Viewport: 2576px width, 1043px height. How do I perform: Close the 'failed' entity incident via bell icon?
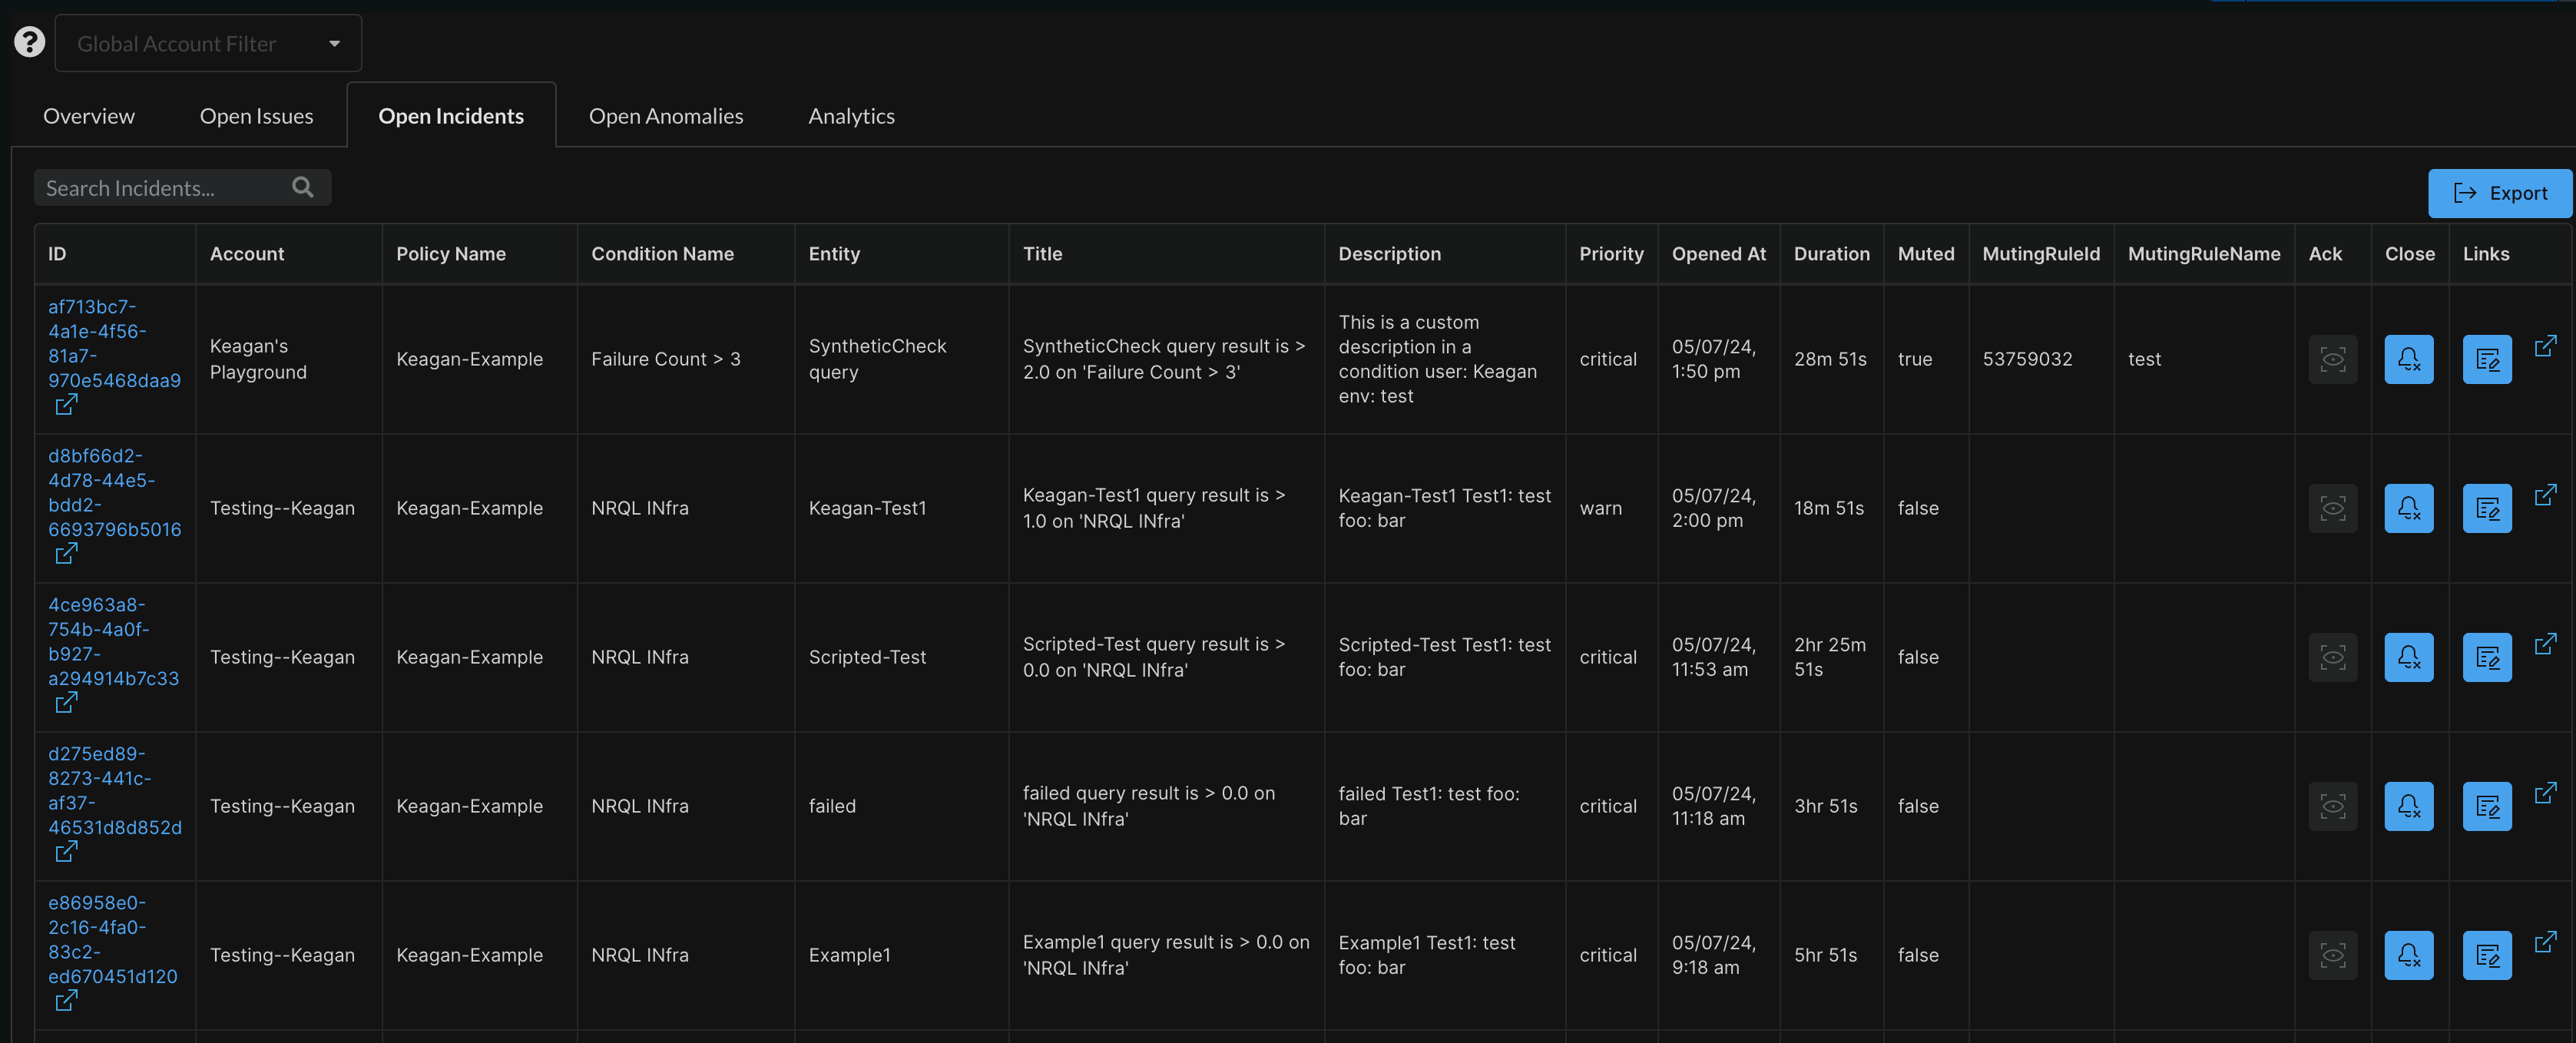2408,806
